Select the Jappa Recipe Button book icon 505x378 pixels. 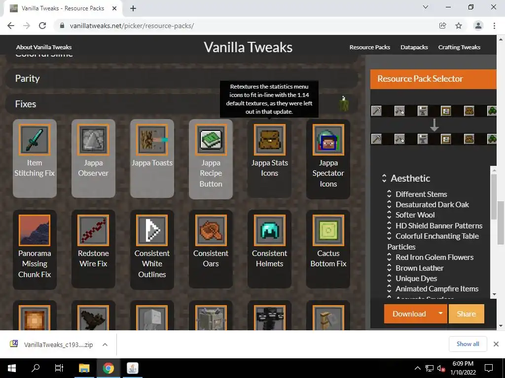coord(211,140)
